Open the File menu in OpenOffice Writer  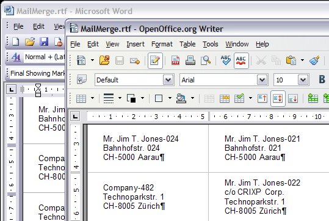point(75,44)
